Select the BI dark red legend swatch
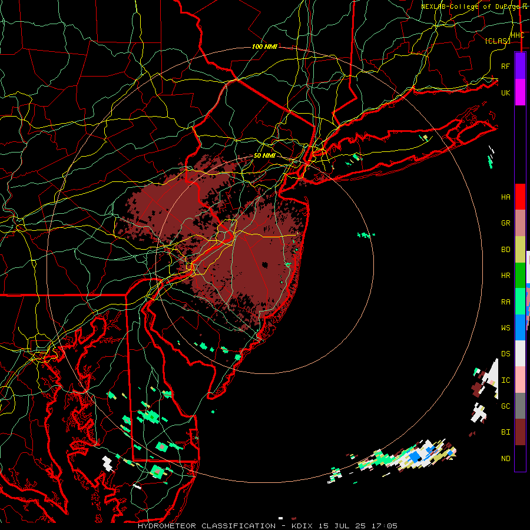The image size is (530, 530). point(520,432)
